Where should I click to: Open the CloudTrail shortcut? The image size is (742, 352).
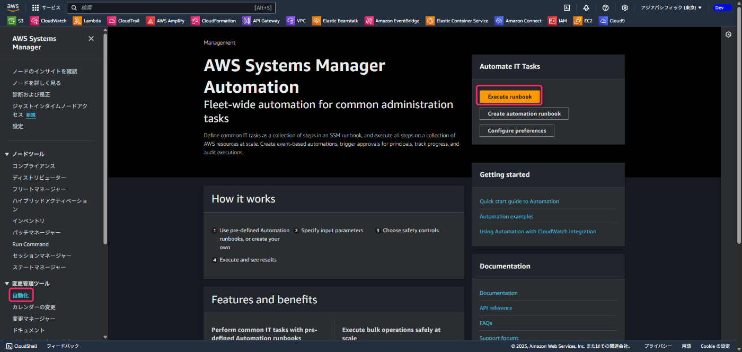pyautogui.click(x=123, y=21)
